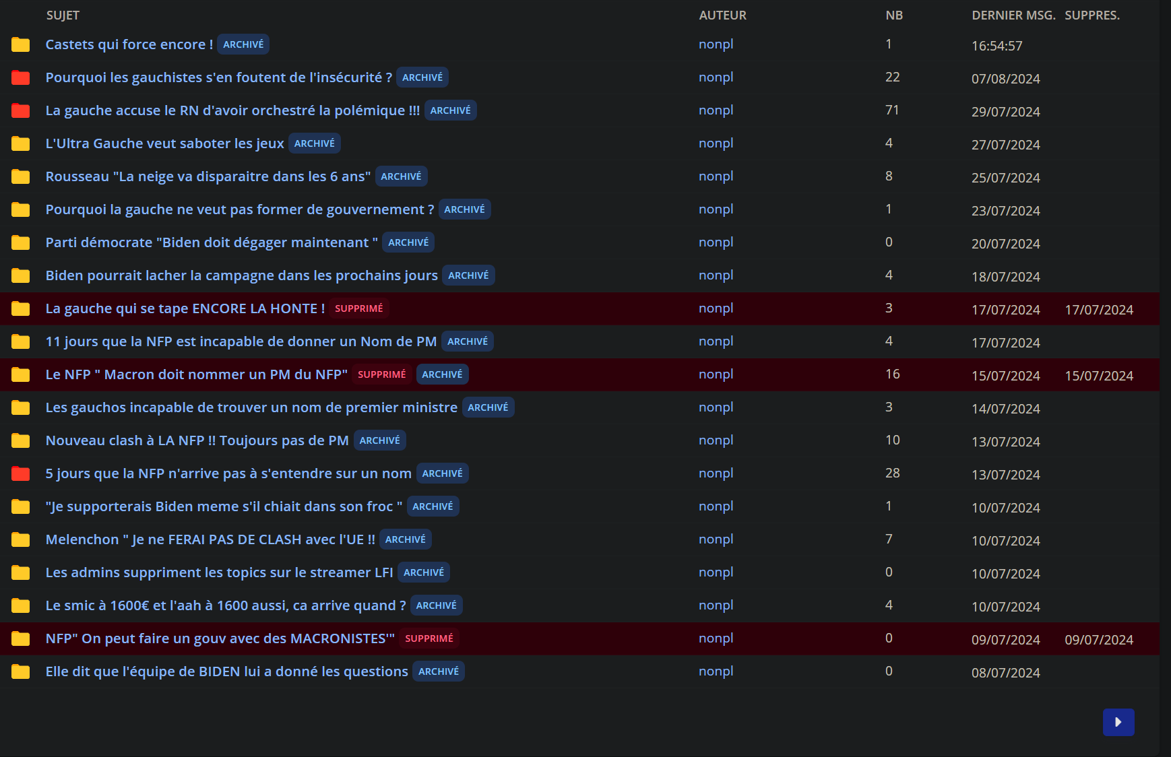Click the red folder icon for 'Pourquoi les gauchistes' topic

coord(21,77)
